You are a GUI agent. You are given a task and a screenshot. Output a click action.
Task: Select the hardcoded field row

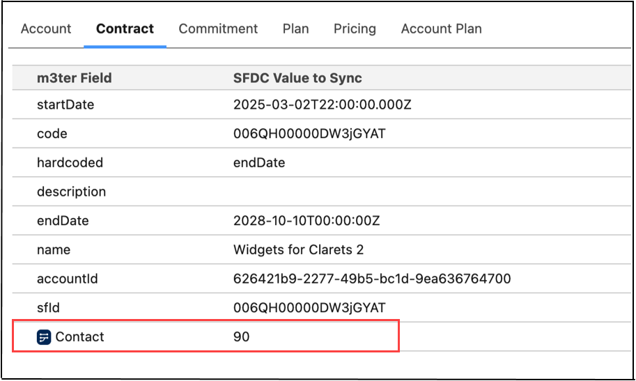point(70,163)
